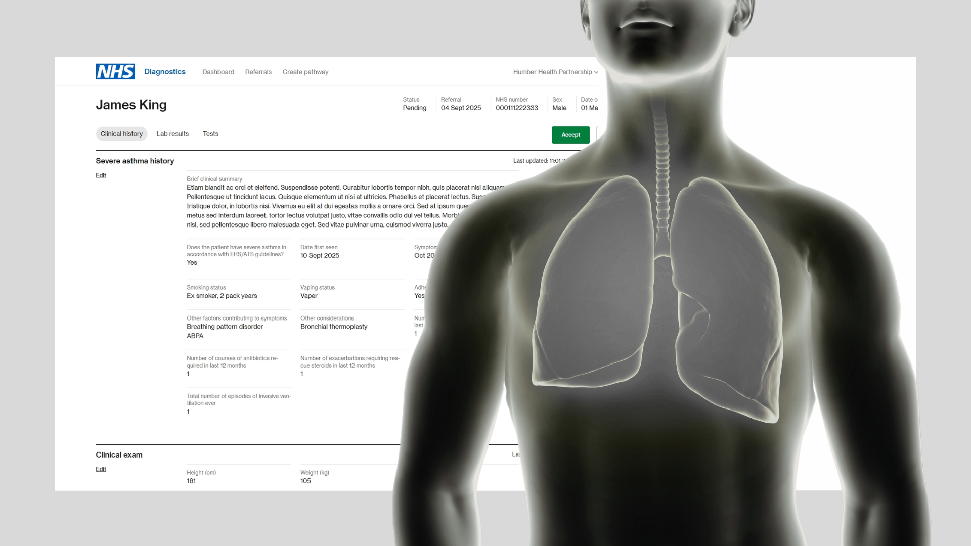
Task: Click the green Accept button
Action: click(570, 134)
